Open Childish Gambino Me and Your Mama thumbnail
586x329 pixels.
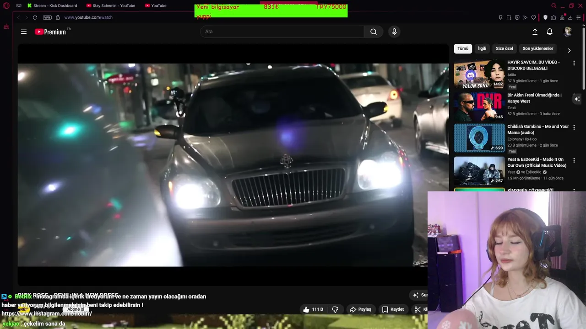point(479,138)
